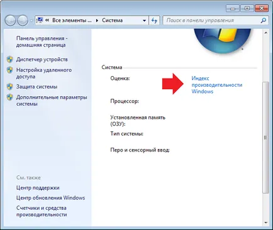This screenshot has height=230, width=273.
Task: Click the 'Все элементы ...' breadcrumb
Action: coord(72,20)
